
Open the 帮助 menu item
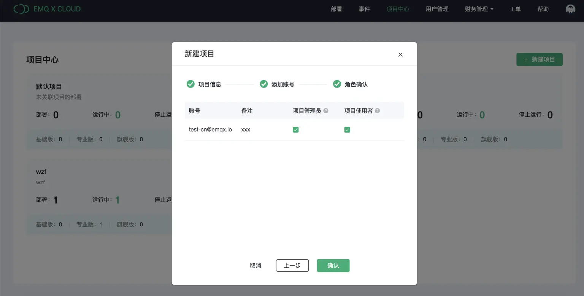[x=543, y=9]
